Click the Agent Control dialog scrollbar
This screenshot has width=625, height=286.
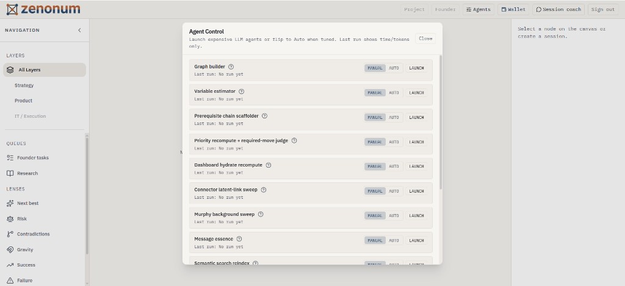[x=441, y=123]
